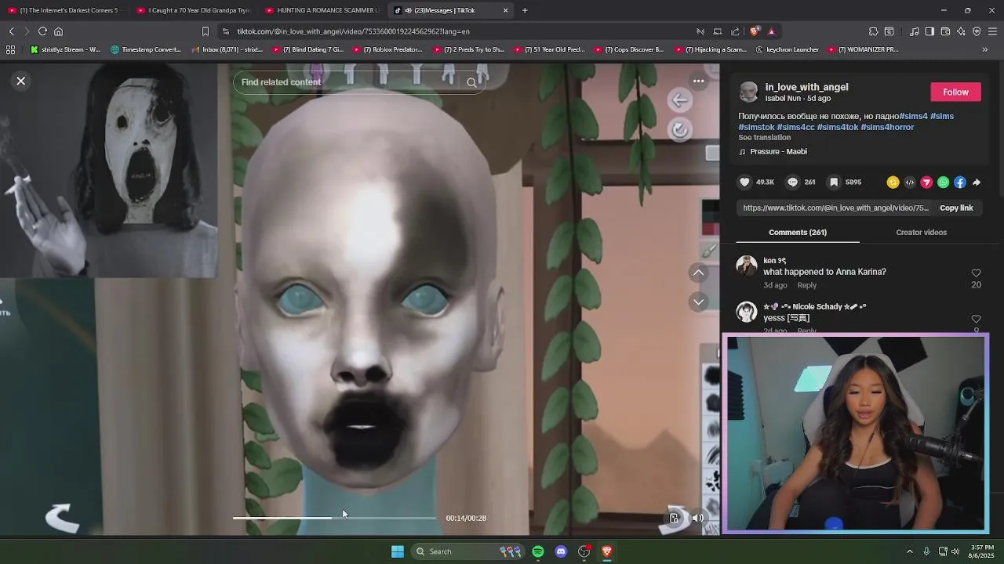This screenshot has height=564, width=1004.
Task: Open the #simstok hashtag
Action: coord(756,127)
